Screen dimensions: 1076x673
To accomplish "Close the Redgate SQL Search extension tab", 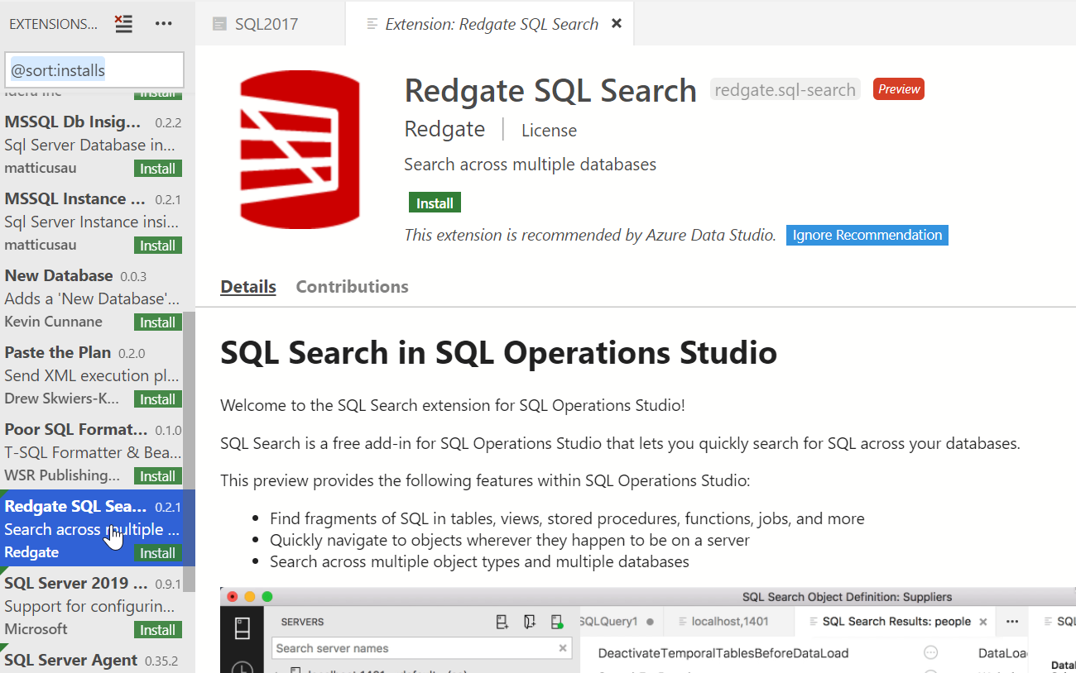I will point(616,24).
